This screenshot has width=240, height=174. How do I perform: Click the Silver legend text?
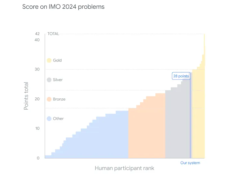(x=58, y=80)
